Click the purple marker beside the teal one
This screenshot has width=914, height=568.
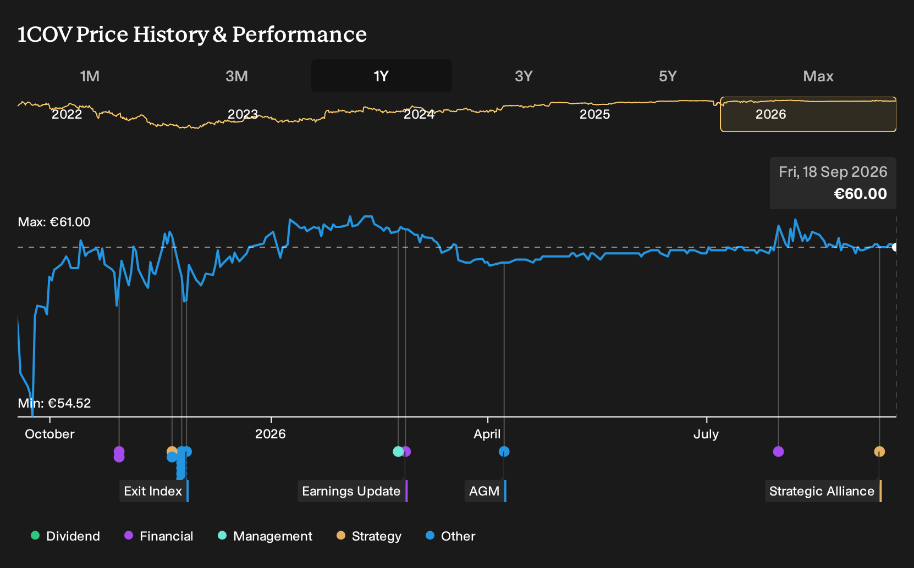click(406, 452)
